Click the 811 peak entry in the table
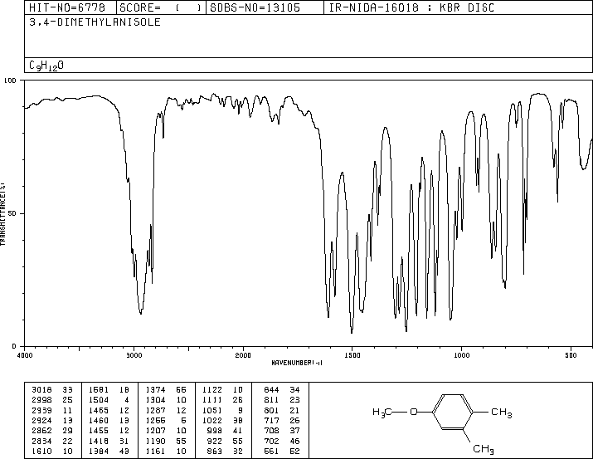Screen dimensions: 593x459 pos(282,400)
